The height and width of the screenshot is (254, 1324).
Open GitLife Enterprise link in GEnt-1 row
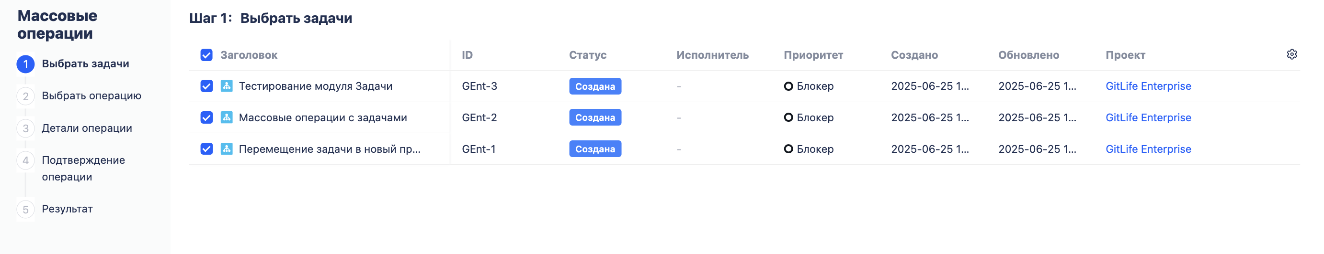point(1148,149)
